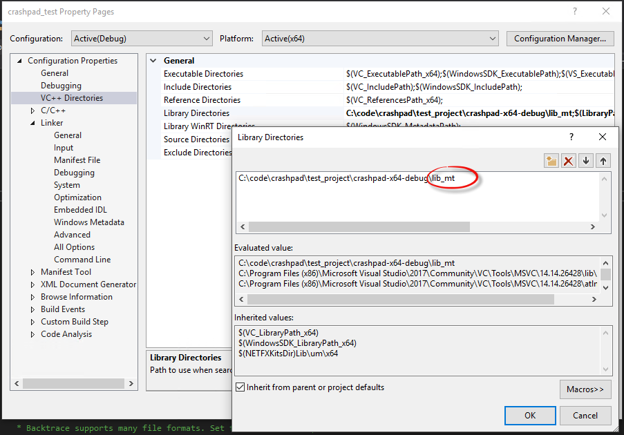
Task: Add a new library directory line
Action: pos(551,159)
